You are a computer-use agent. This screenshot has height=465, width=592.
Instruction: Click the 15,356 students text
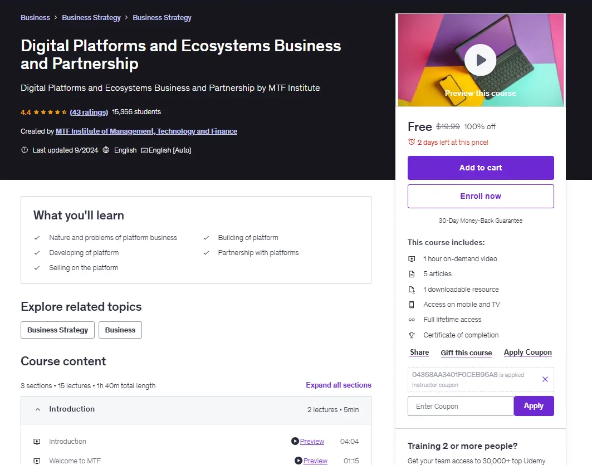[136, 112]
